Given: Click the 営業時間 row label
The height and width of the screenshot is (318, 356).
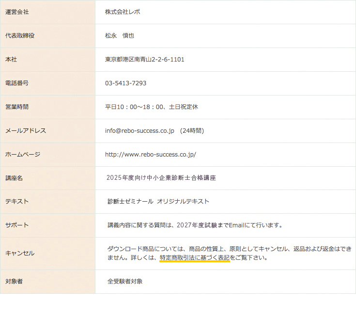Looking at the screenshot, I should point(17,107).
